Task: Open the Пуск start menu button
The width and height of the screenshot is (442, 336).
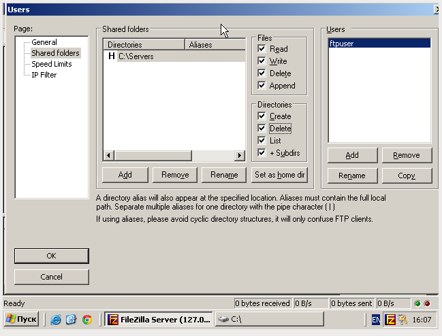Action: (21, 319)
